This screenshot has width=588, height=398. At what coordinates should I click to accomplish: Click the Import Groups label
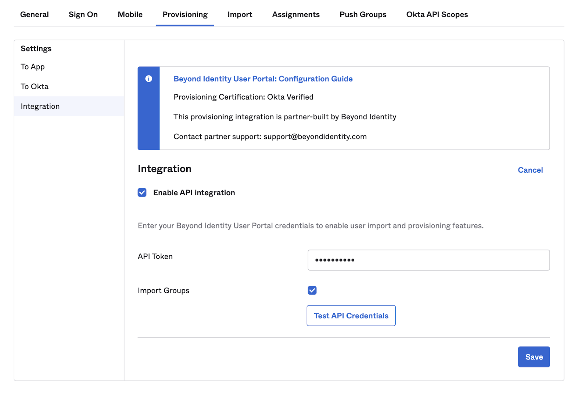(x=164, y=291)
